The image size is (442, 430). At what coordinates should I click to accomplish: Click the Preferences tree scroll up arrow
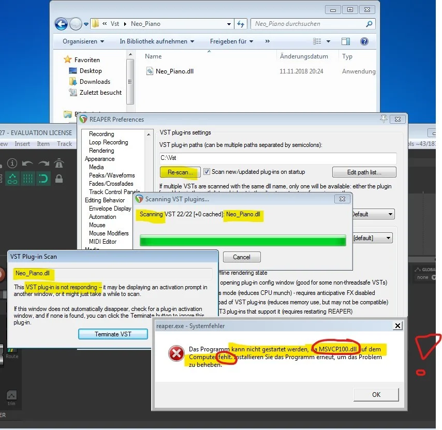point(149,135)
